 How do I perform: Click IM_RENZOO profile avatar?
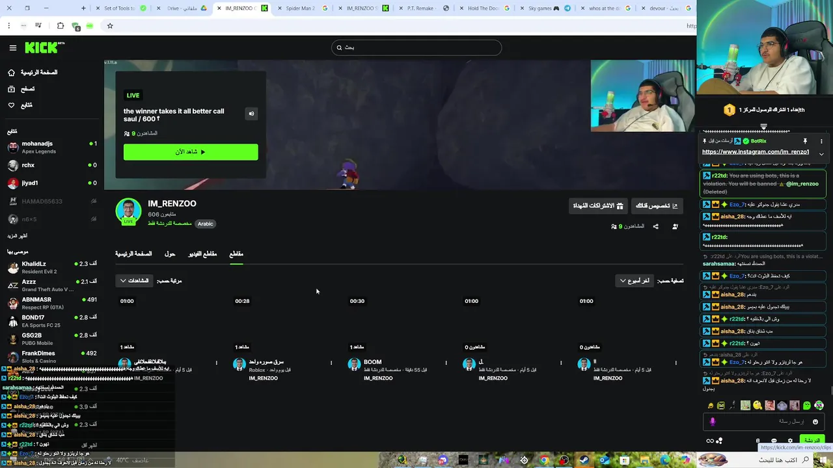coord(128,211)
